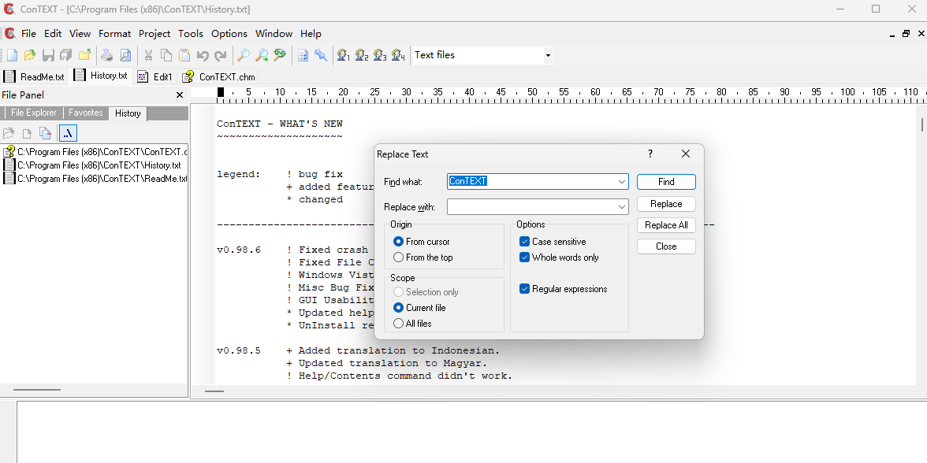Select the Current file scope option
This screenshot has width=927, height=463.
419,308
